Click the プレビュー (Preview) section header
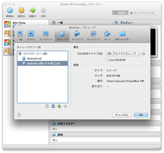164x153 pixels. point(137,23)
